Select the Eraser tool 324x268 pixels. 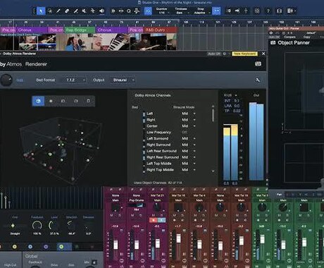(67, 11)
